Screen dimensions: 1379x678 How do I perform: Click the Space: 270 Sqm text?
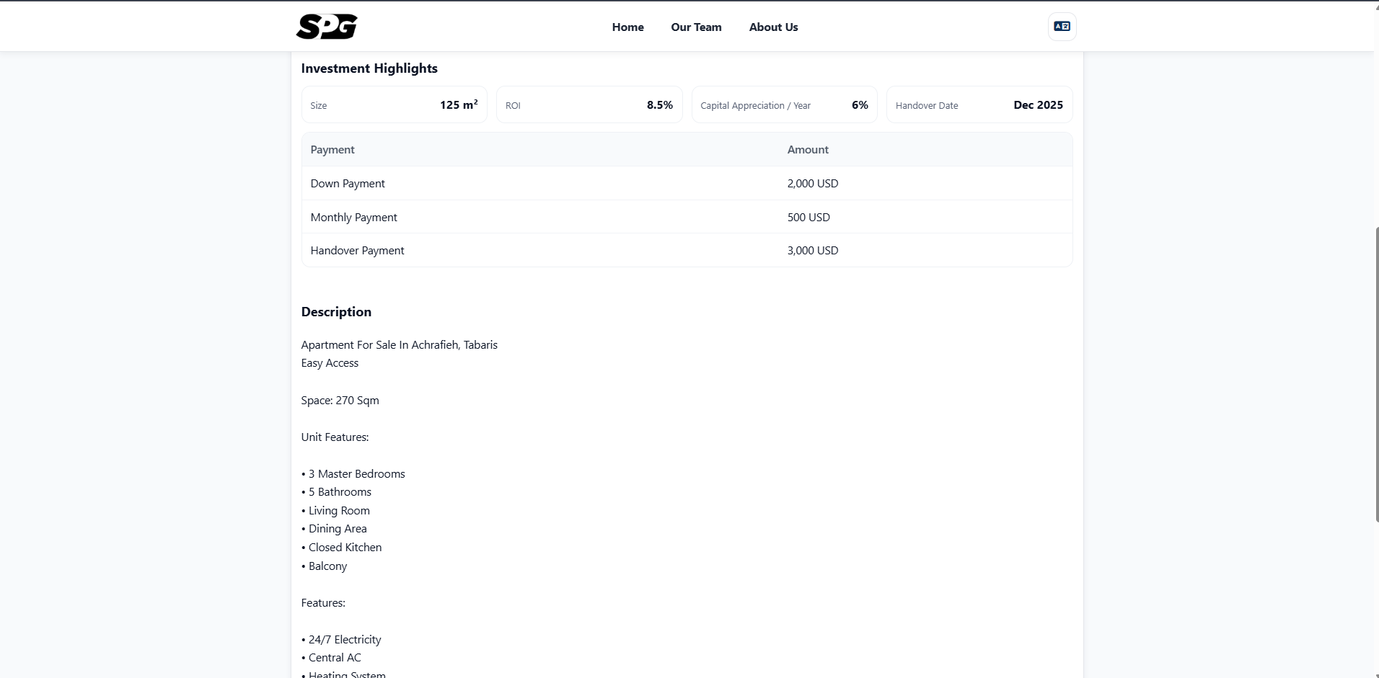340,401
